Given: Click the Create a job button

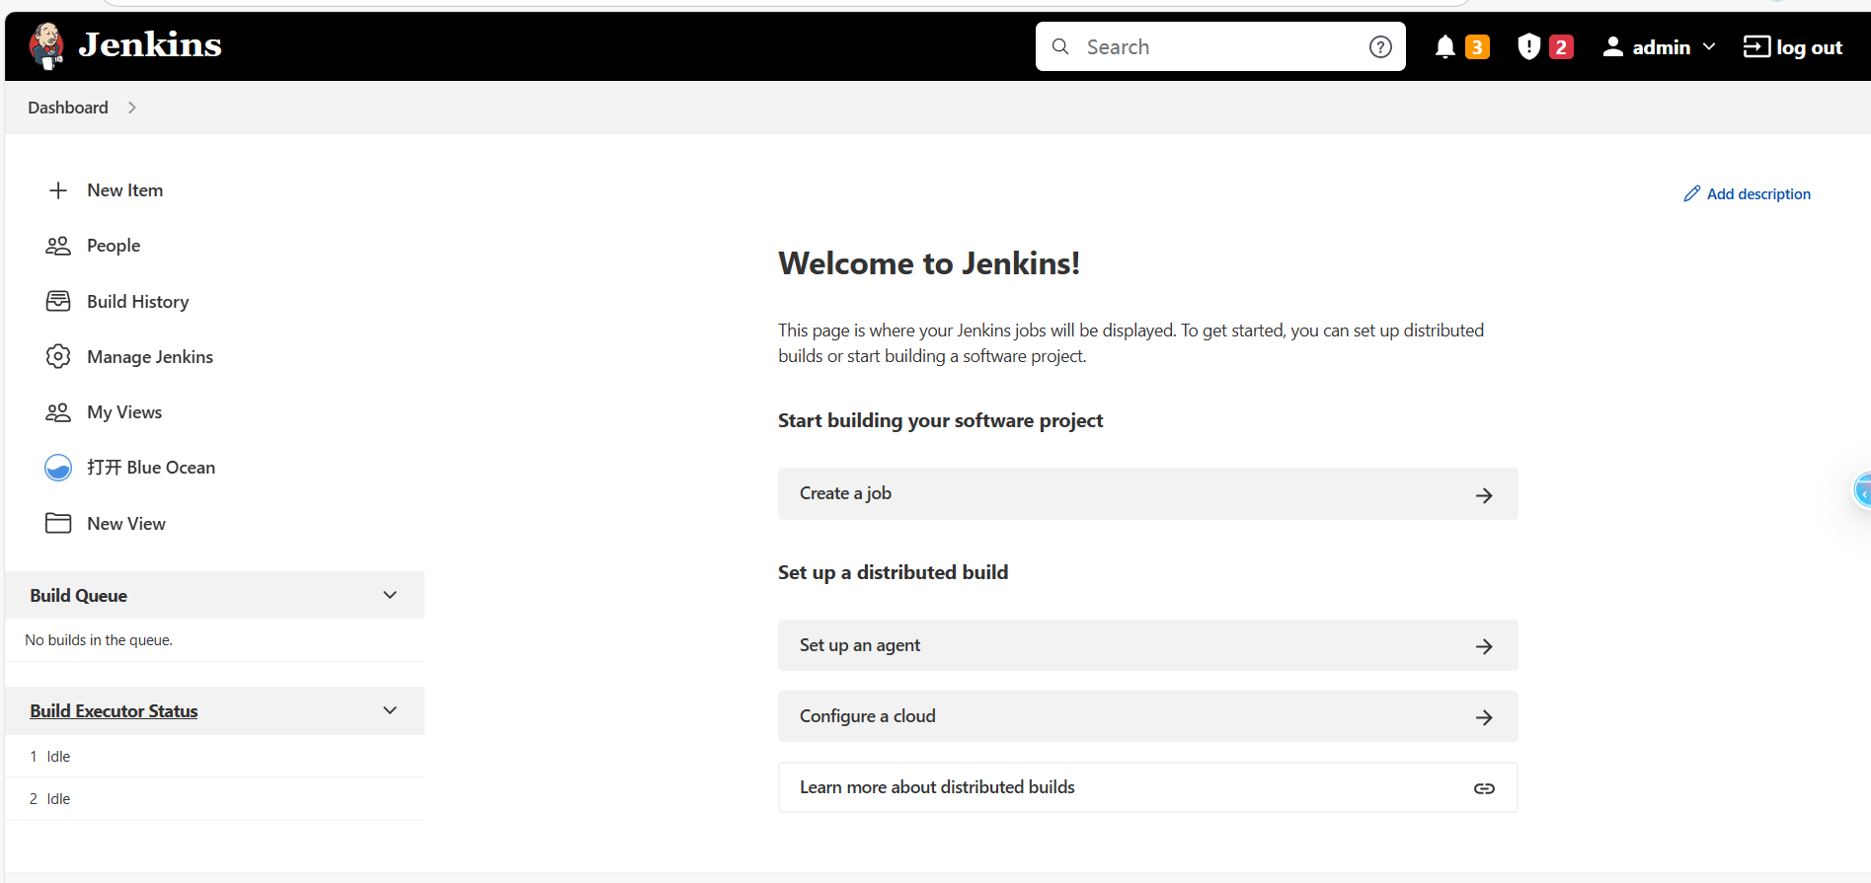Looking at the screenshot, I should tap(1147, 493).
